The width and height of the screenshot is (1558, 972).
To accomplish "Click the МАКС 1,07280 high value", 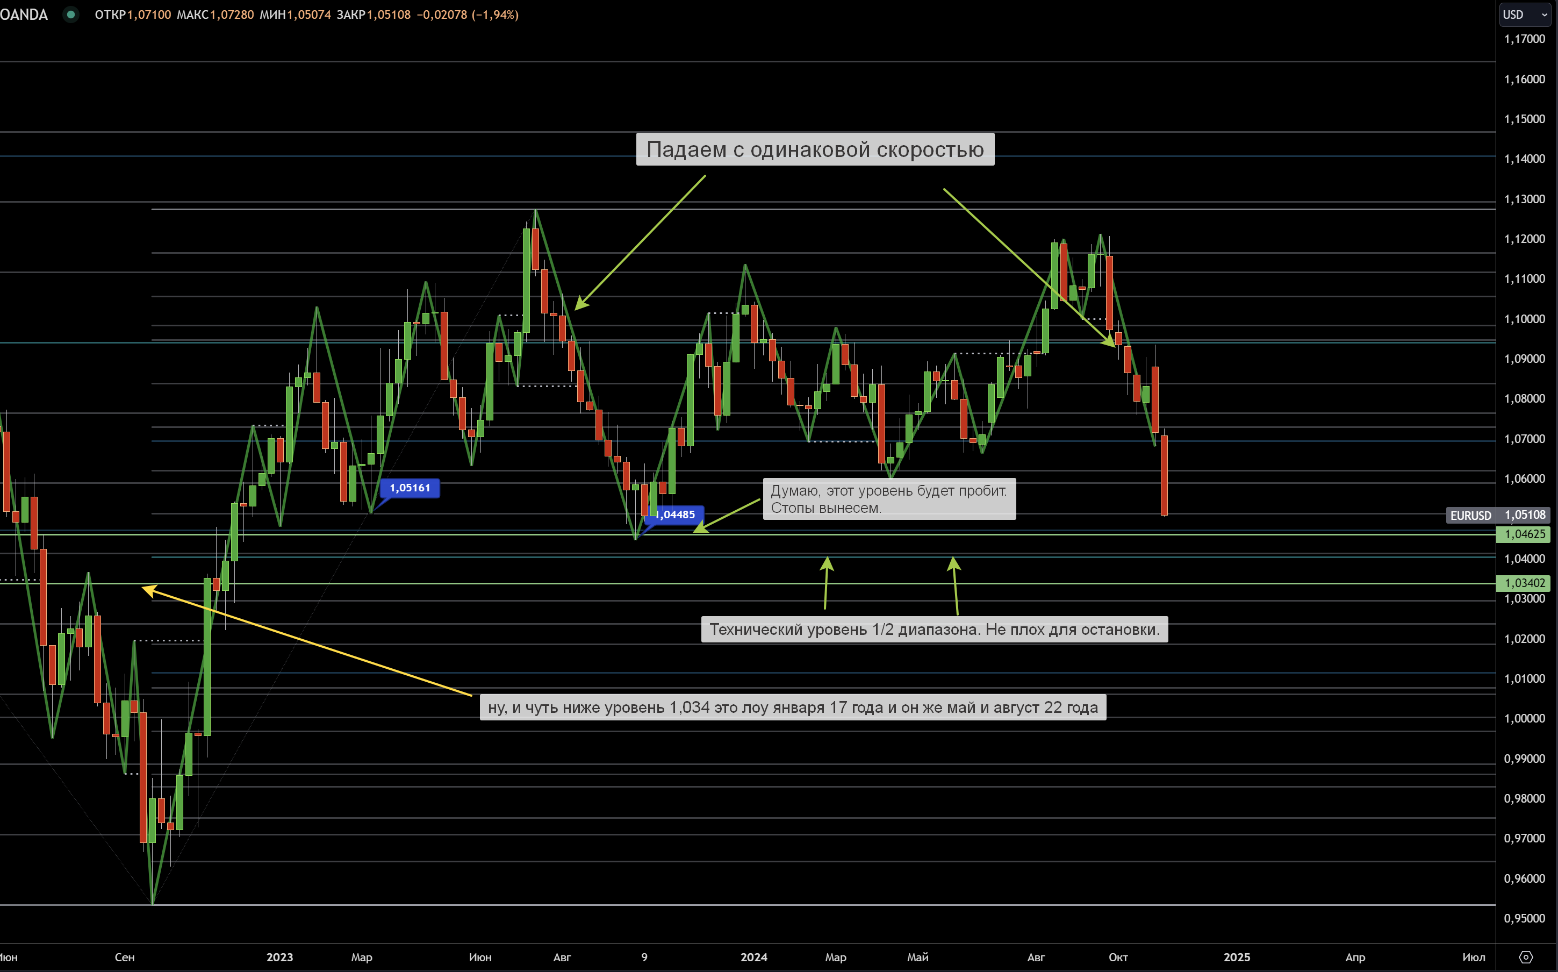I will (215, 14).
